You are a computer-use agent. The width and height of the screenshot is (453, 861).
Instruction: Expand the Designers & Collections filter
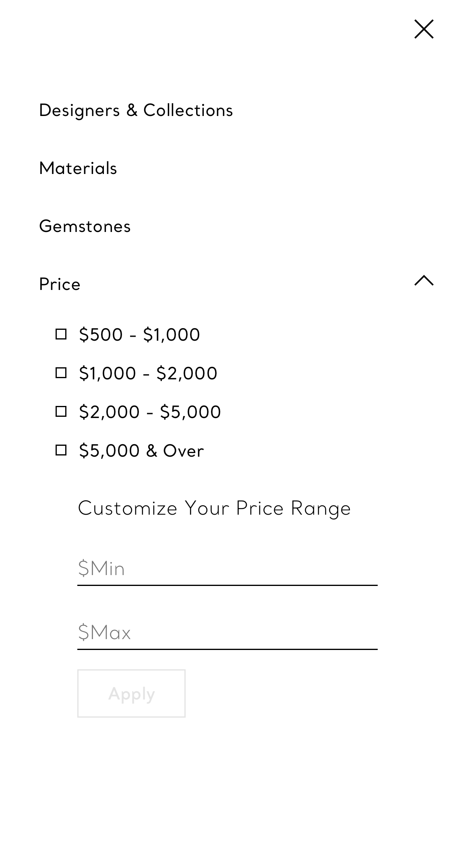coord(136,110)
